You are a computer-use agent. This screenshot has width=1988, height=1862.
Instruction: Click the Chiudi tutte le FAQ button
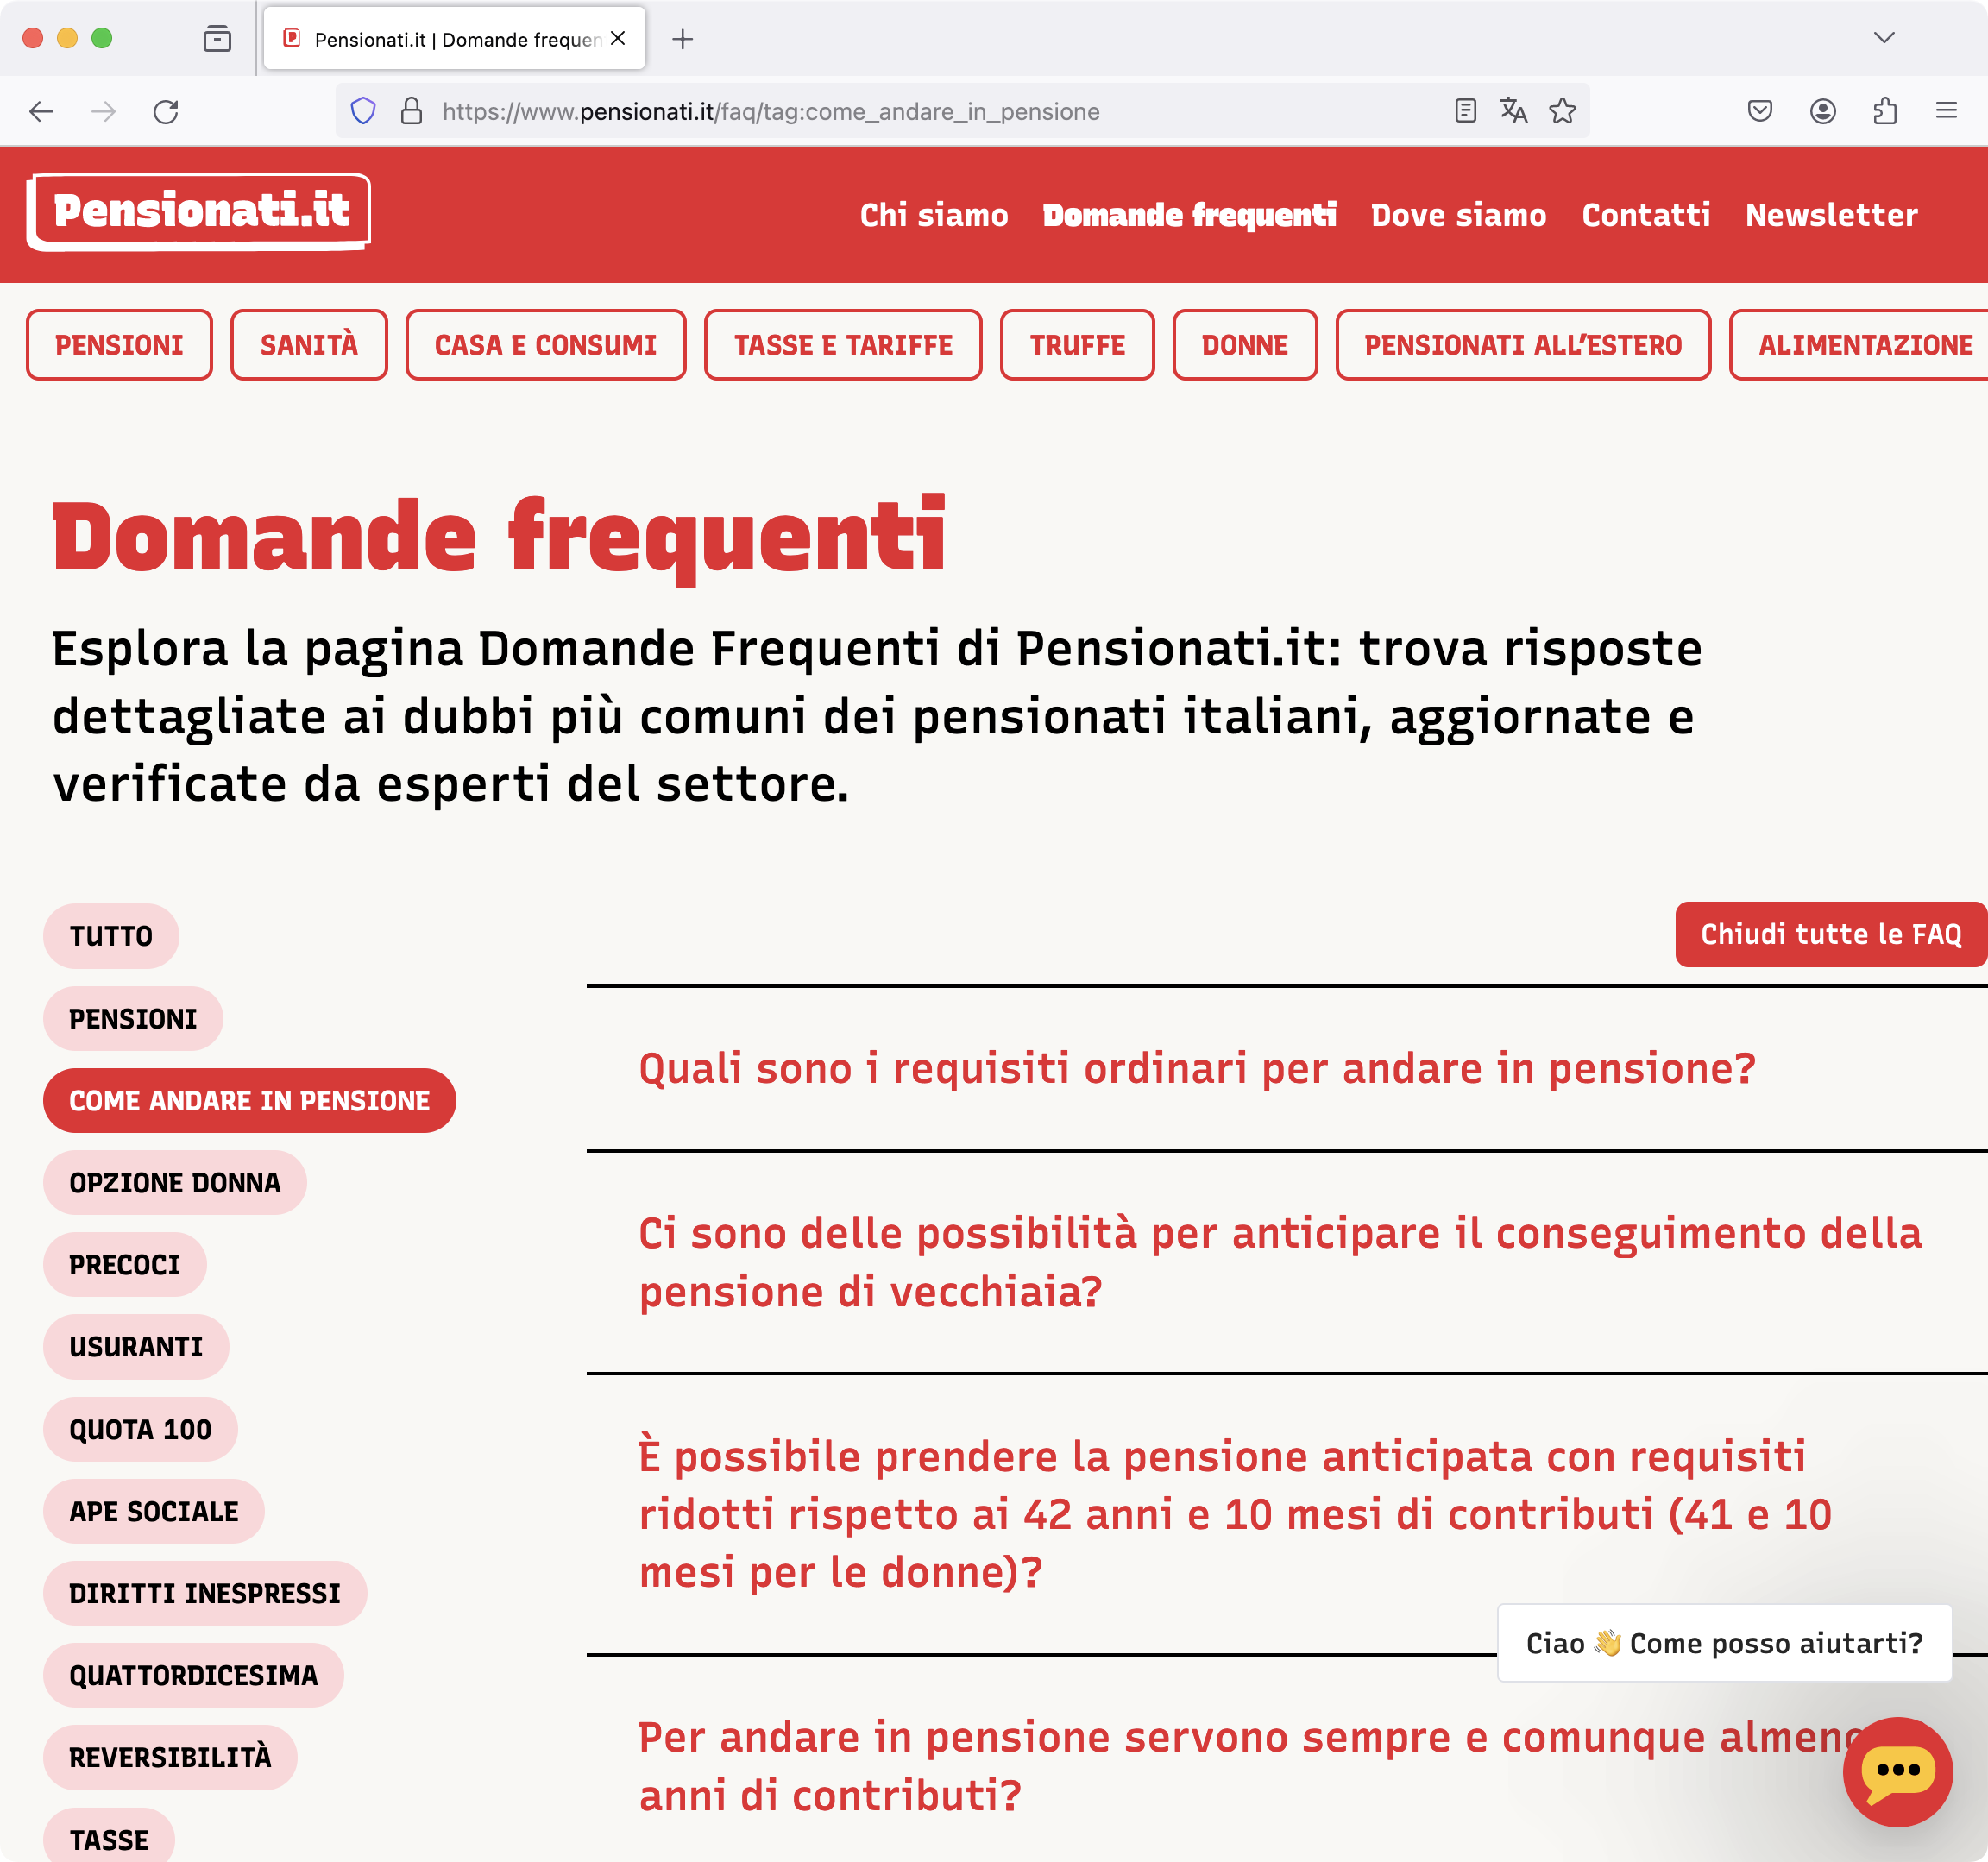1829,934
